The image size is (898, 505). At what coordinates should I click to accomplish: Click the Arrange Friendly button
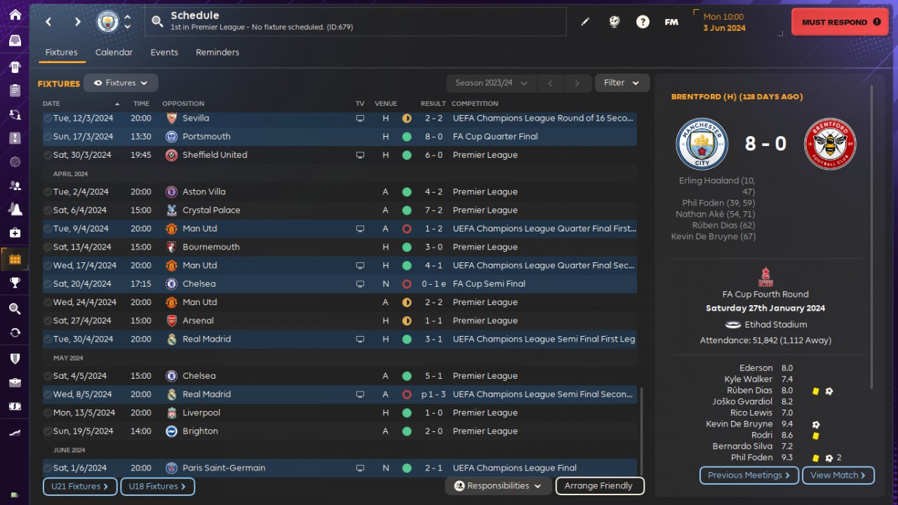(x=599, y=485)
